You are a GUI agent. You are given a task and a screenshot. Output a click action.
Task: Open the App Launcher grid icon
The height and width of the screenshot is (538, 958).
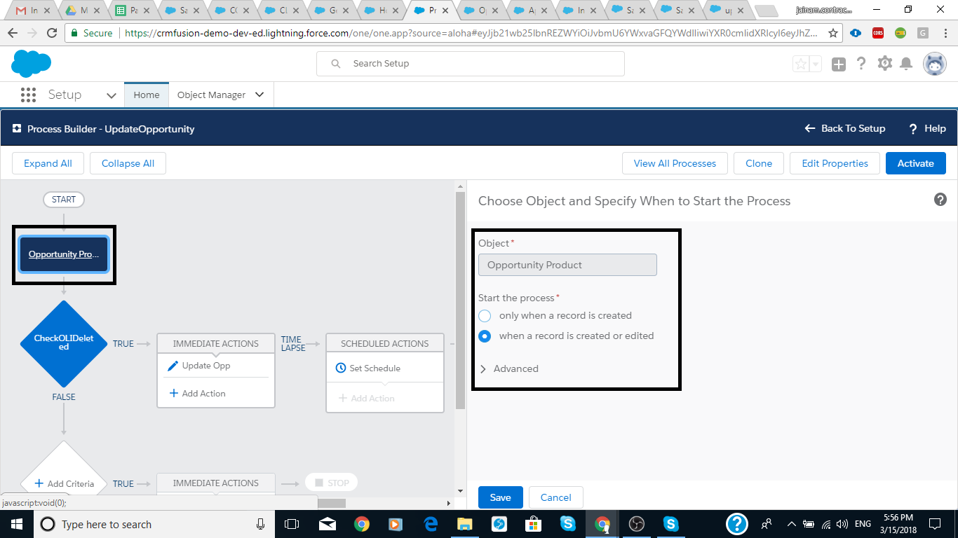pyautogui.click(x=28, y=95)
